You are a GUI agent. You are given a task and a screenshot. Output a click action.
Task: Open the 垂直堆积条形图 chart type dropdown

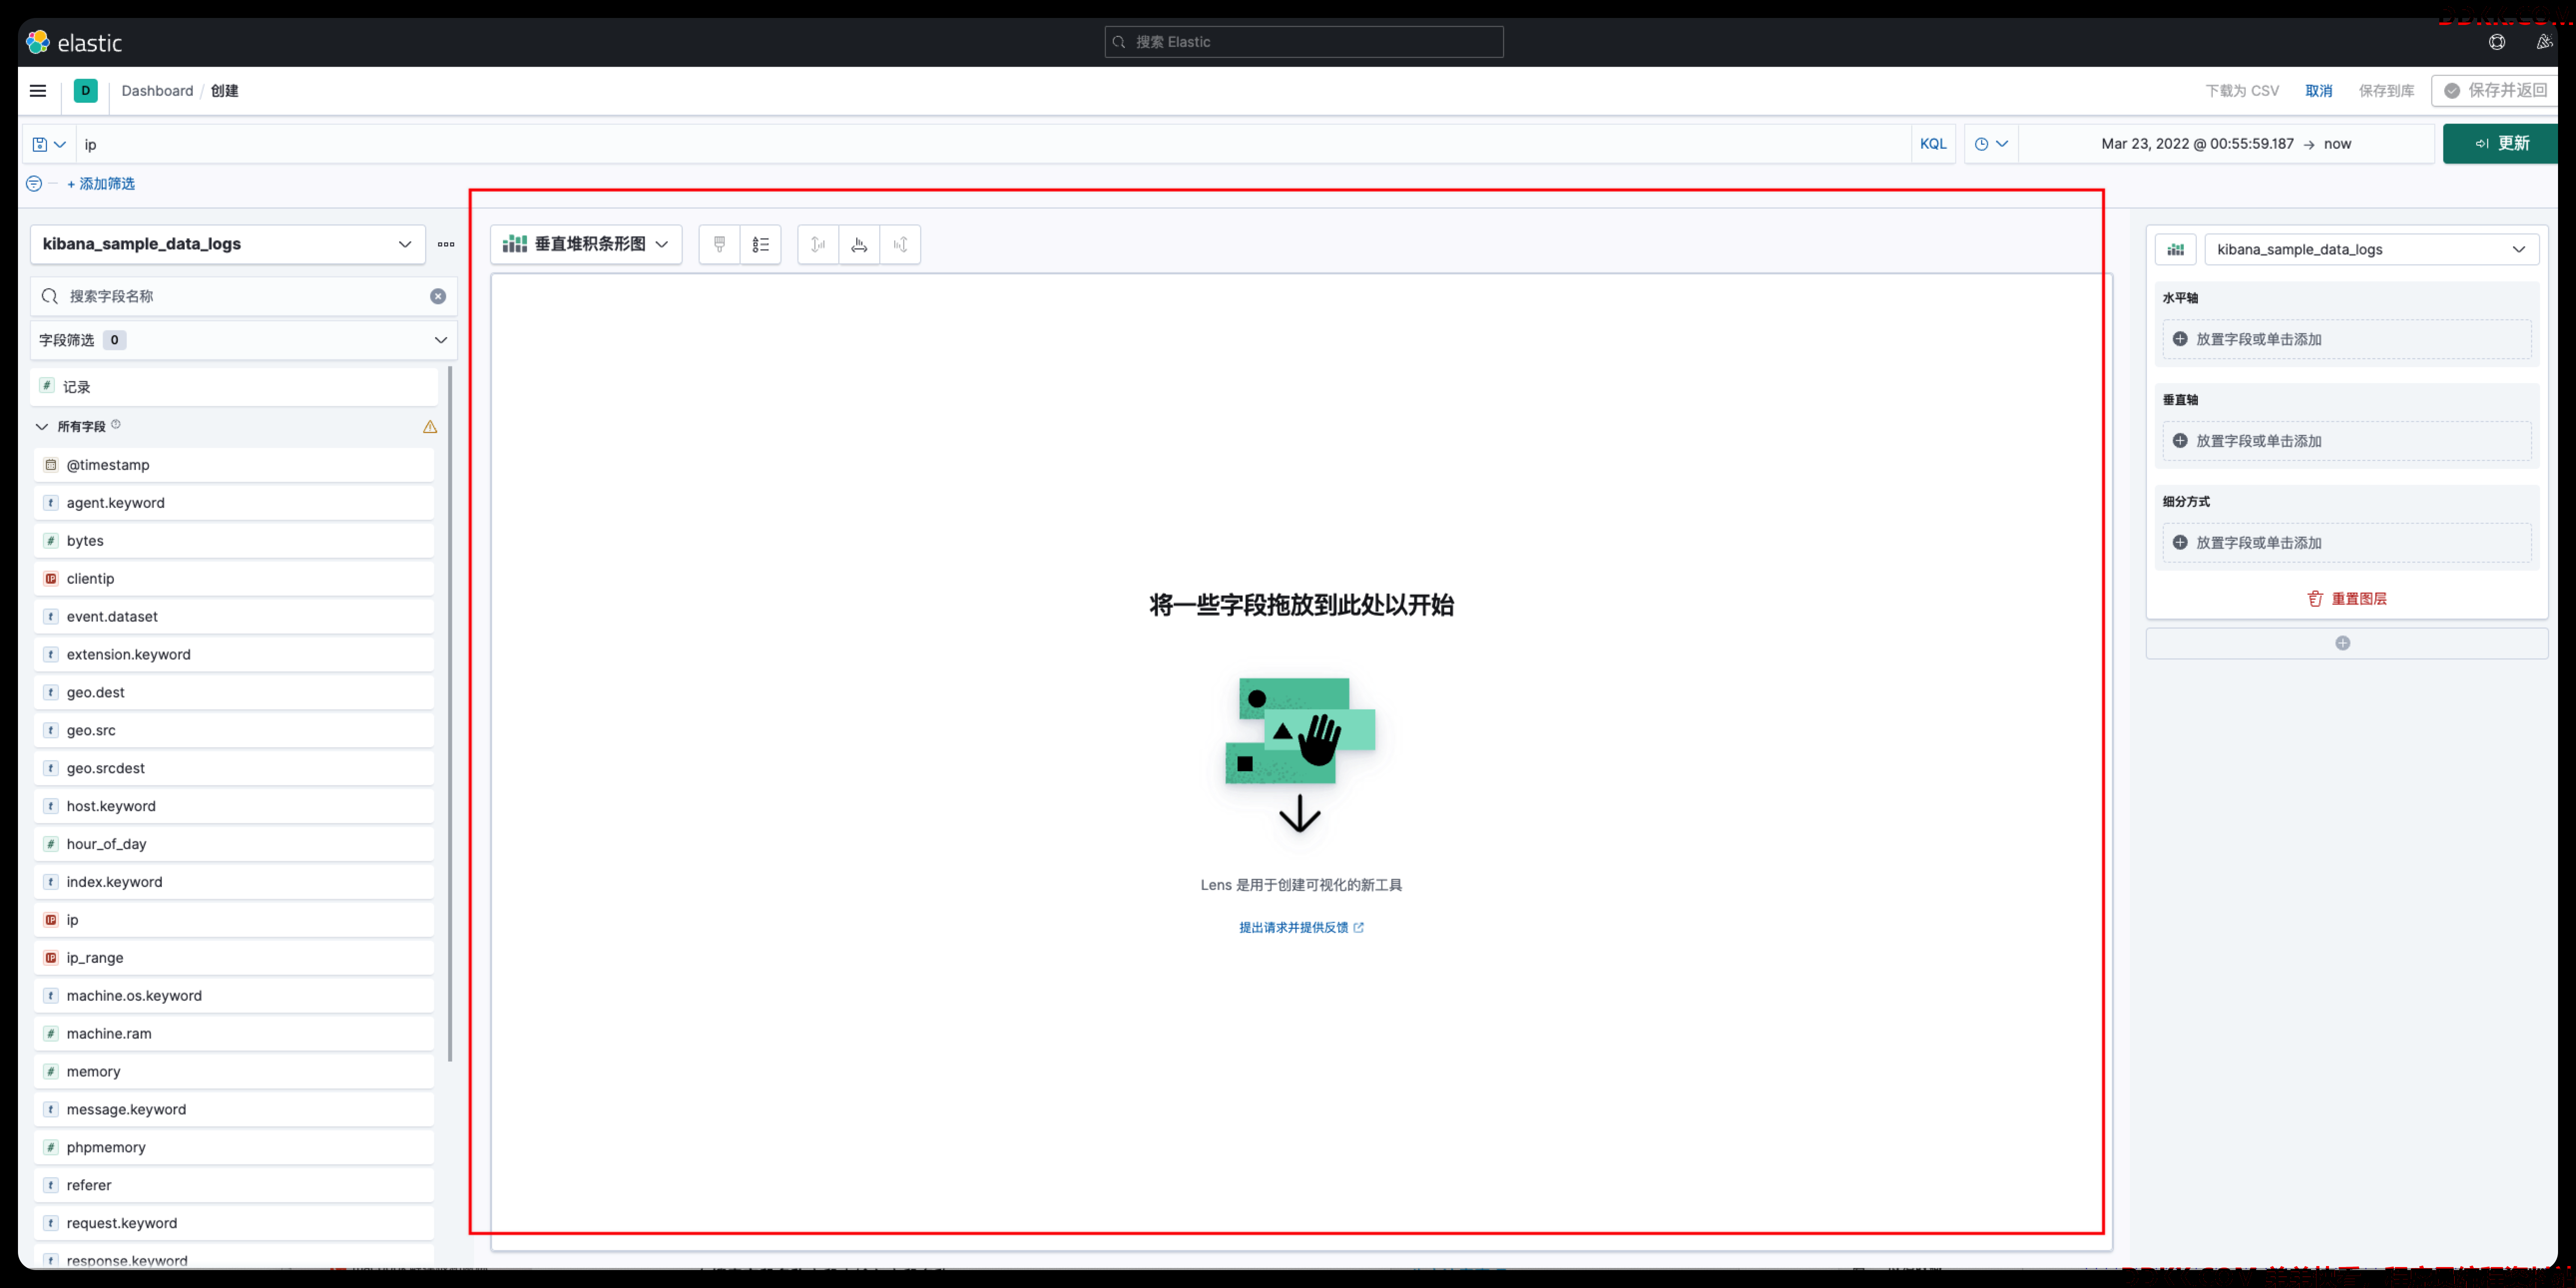tap(586, 244)
